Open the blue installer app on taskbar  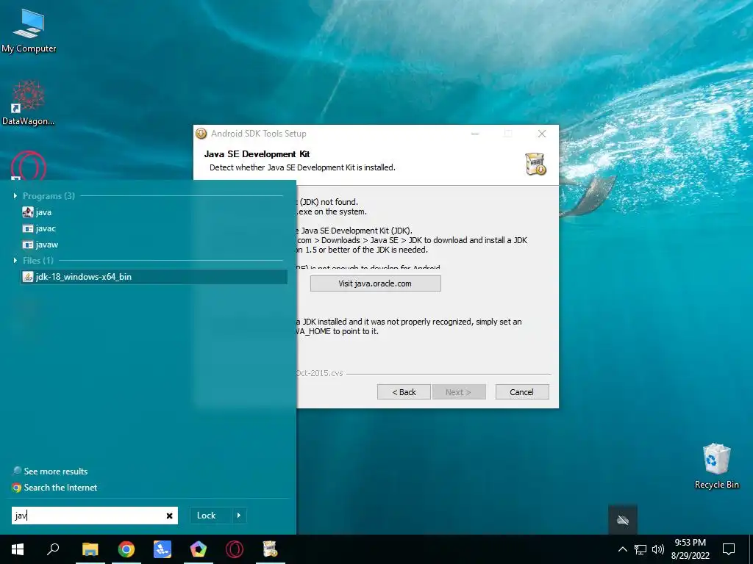163,549
